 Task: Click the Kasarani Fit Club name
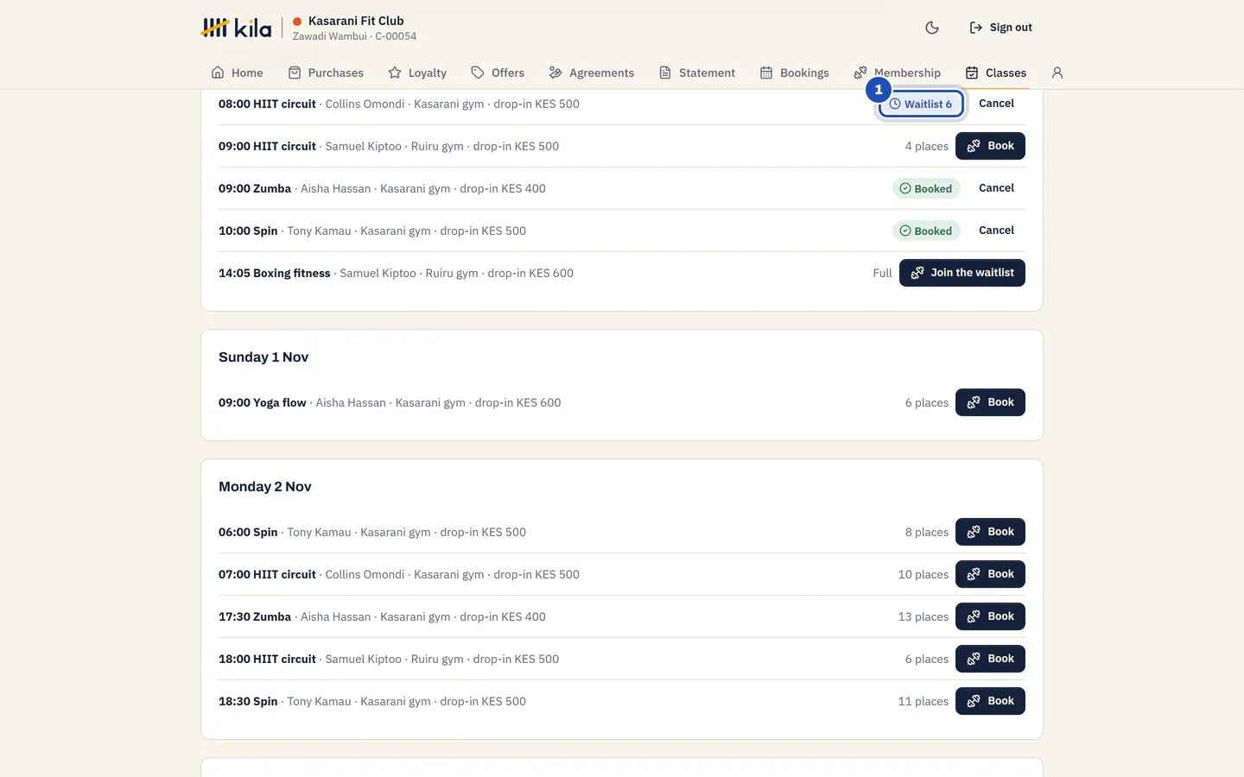pyautogui.click(x=356, y=21)
